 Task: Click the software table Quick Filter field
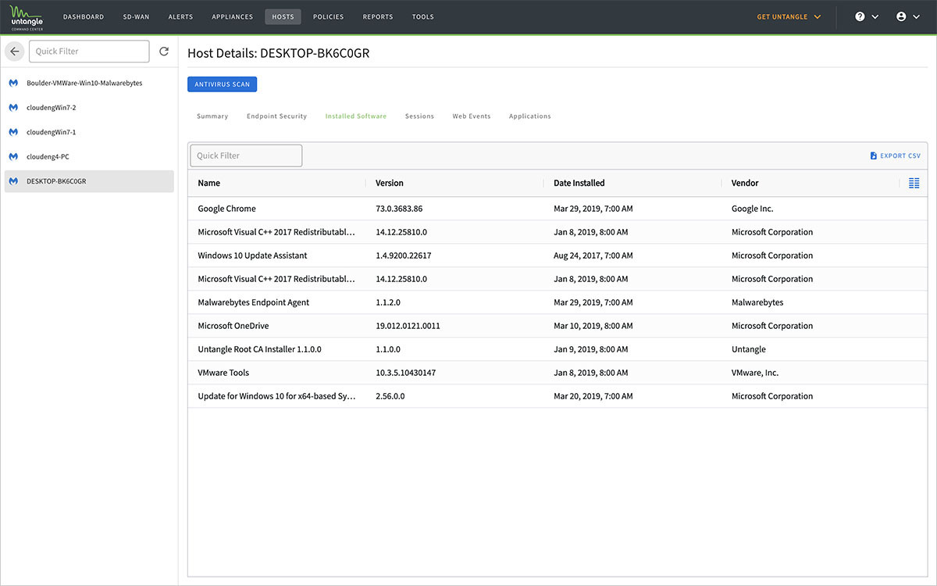[x=246, y=155]
